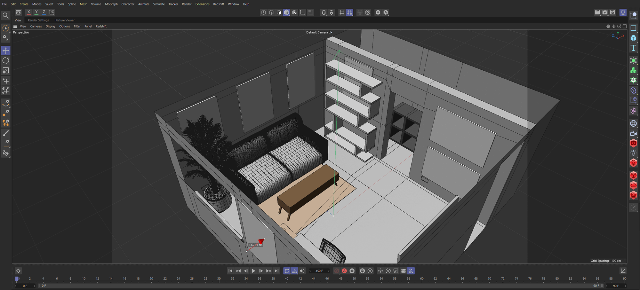Select the Rotate tool

click(6, 60)
